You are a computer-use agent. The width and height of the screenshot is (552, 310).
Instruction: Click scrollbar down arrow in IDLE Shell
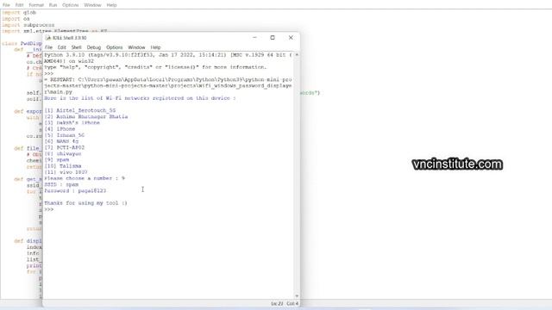pyautogui.click(x=297, y=296)
